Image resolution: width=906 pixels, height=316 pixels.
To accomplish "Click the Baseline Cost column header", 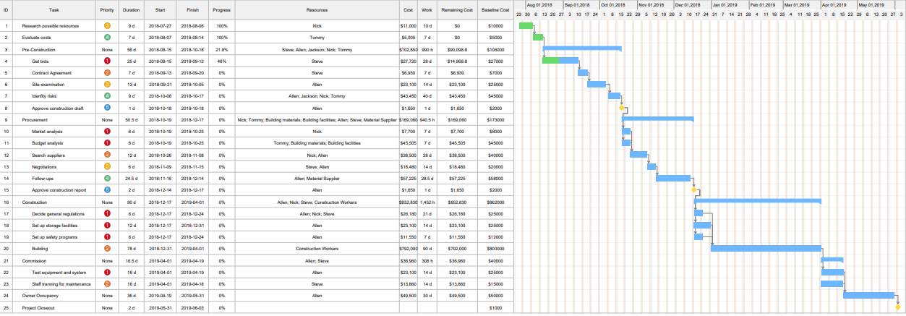I will [495, 10].
